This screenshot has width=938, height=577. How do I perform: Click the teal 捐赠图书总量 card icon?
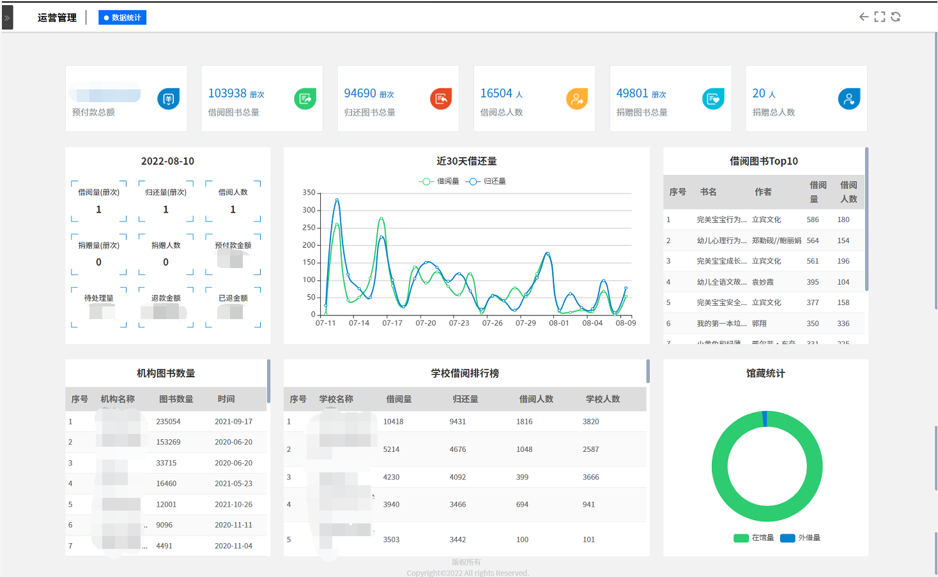[713, 99]
